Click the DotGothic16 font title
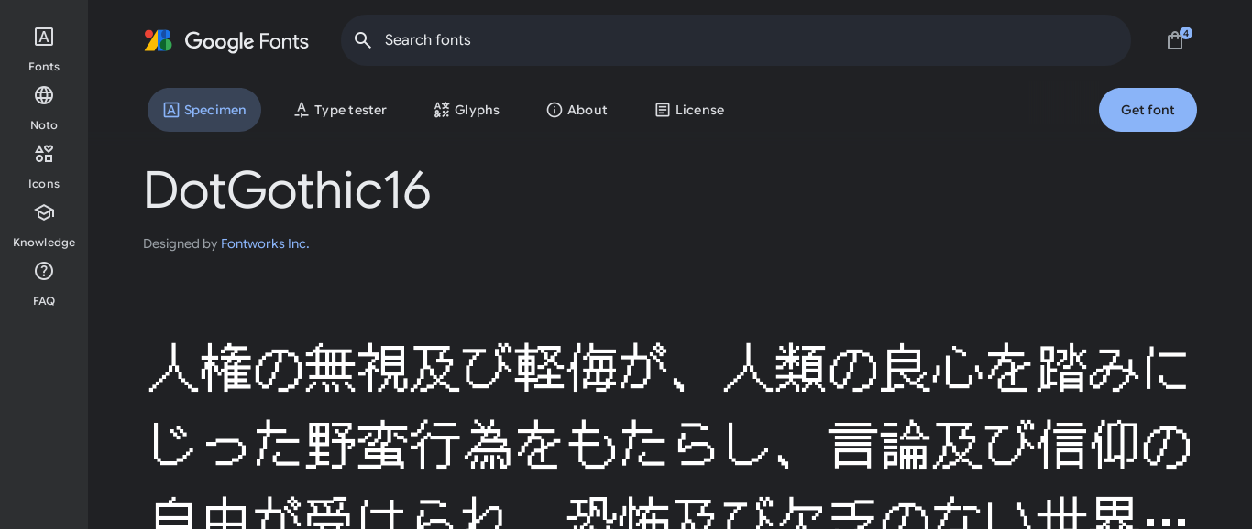The width and height of the screenshot is (1252, 529). tap(287, 190)
